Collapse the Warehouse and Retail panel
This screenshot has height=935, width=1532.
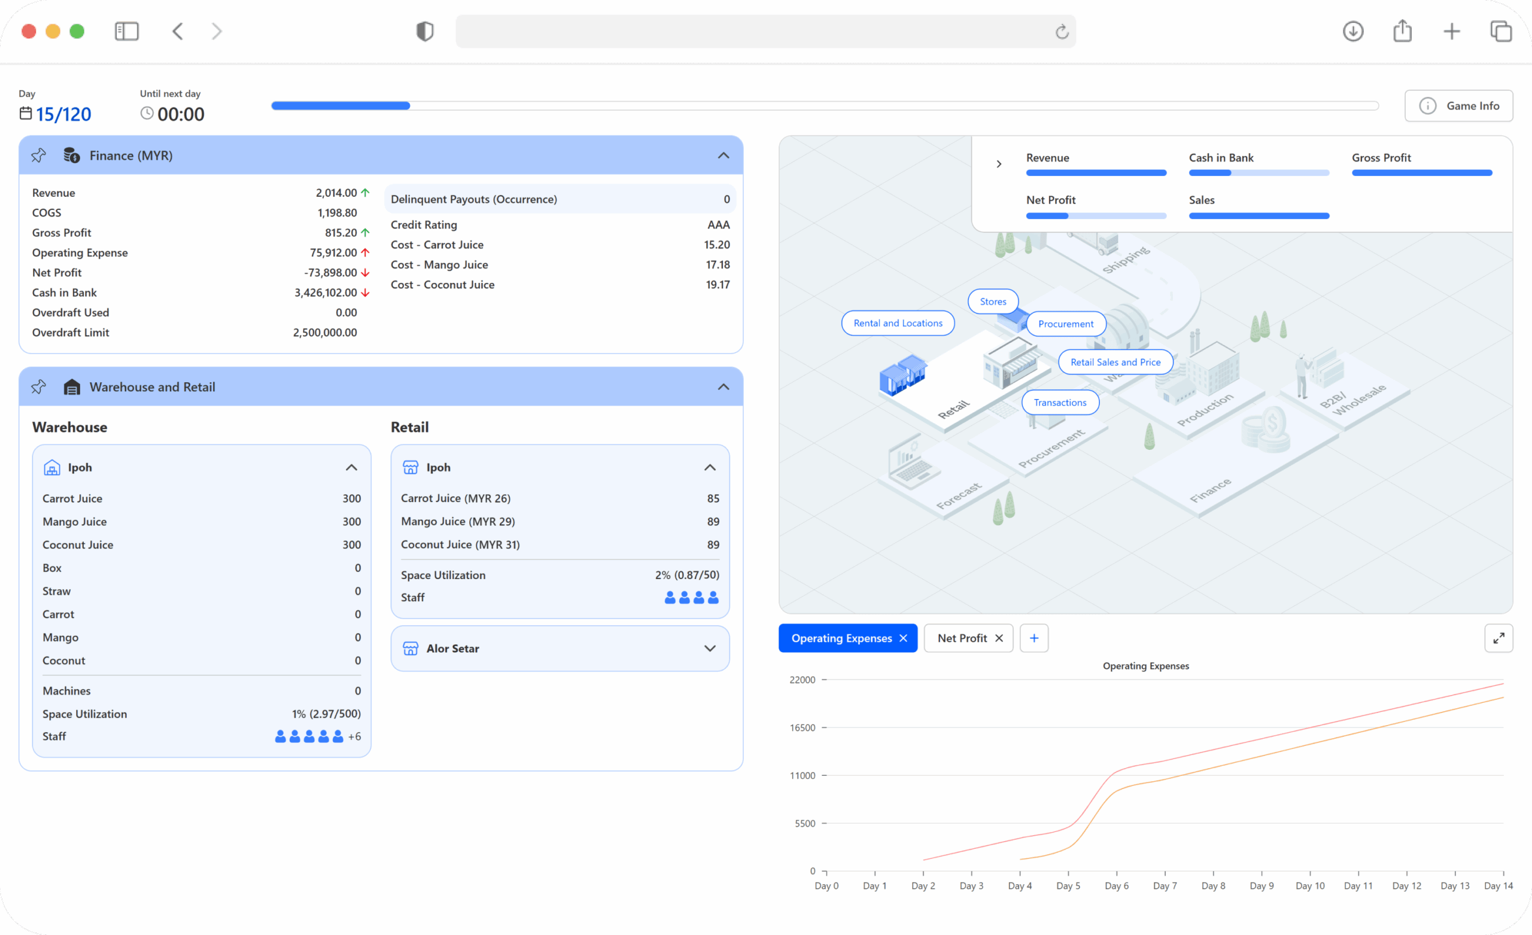pos(723,386)
